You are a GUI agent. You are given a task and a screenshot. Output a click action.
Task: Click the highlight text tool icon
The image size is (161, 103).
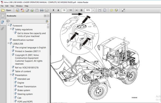[x=116, y=10]
